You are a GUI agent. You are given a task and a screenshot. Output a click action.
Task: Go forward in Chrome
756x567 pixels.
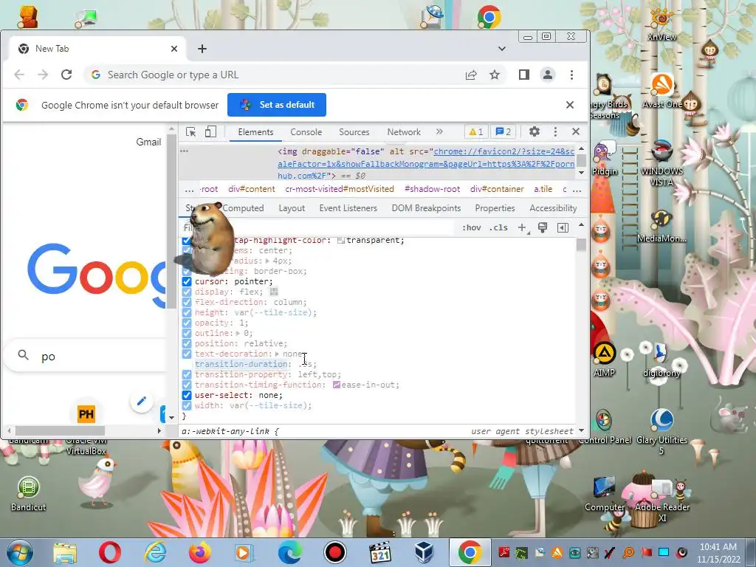[43, 75]
